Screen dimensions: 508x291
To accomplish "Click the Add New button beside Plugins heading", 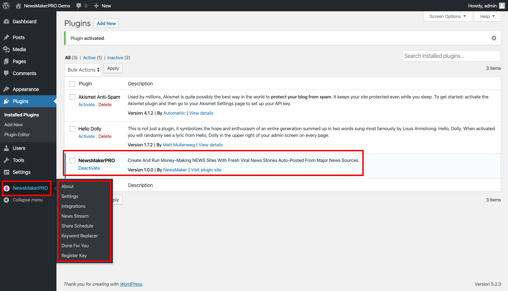I will click(x=106, y=23).
